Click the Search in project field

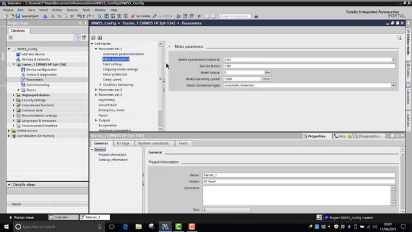235,16
